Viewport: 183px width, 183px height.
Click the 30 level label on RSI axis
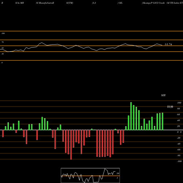(x=3, y=54)
